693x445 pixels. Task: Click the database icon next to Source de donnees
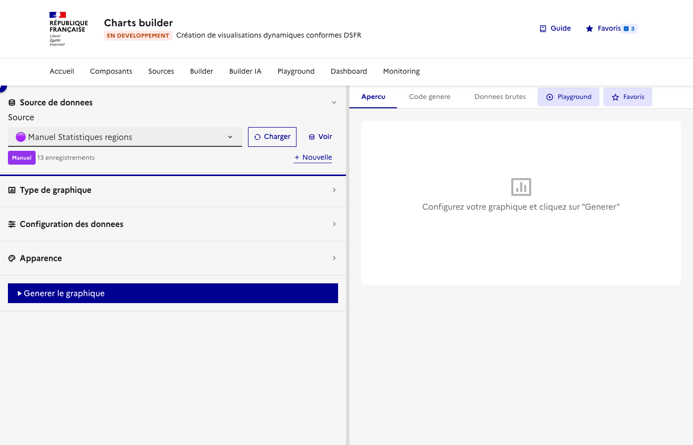(x=11, y=102)
